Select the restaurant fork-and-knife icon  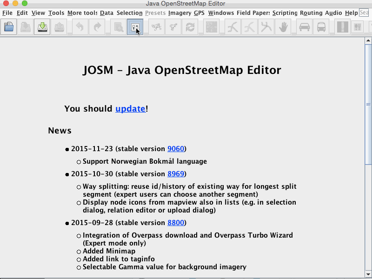357,27
